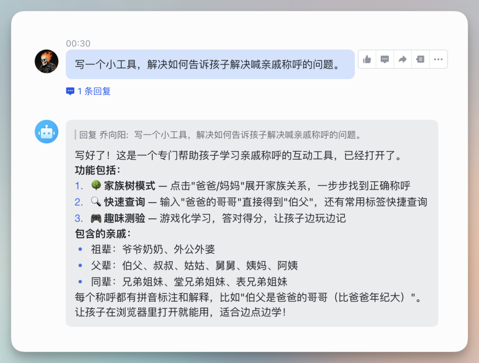
Task: Click the blue chat bubble icon beside the reply count
Action: click(x=69, y=91)
